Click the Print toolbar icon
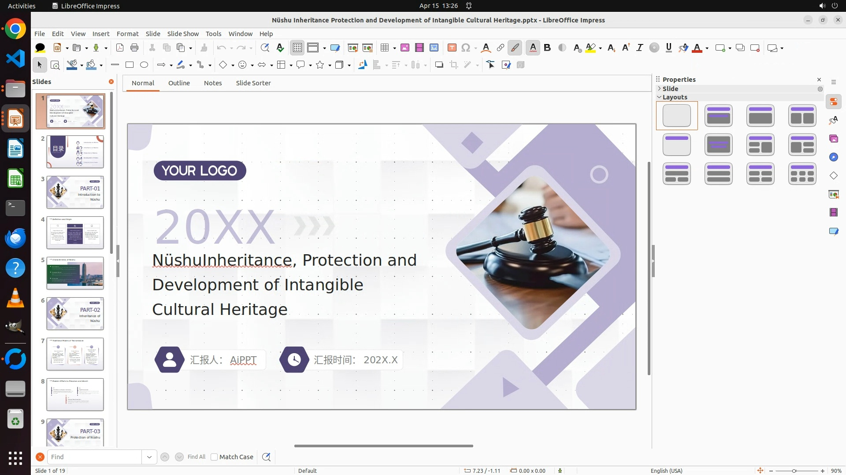The image size is (846, 475). (134, 48)
